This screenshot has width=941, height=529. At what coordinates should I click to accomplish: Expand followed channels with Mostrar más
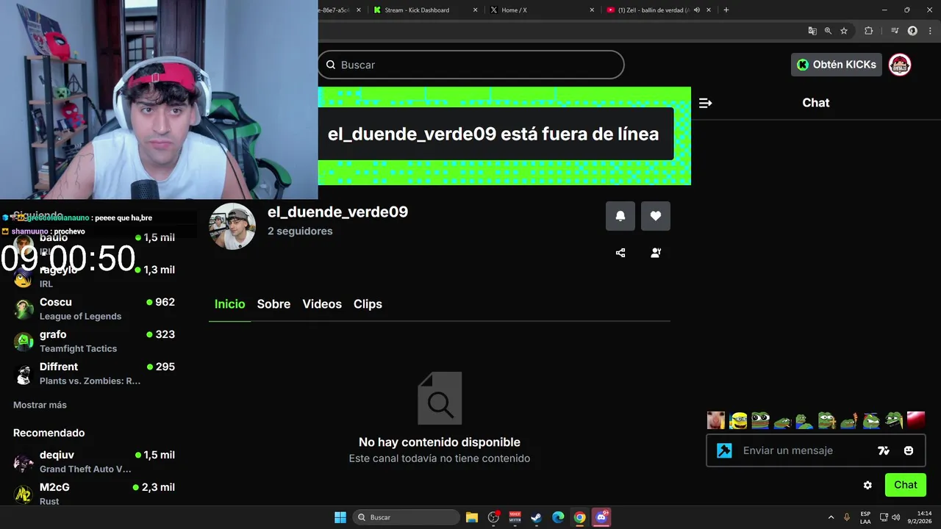click(x=40, y=405)
